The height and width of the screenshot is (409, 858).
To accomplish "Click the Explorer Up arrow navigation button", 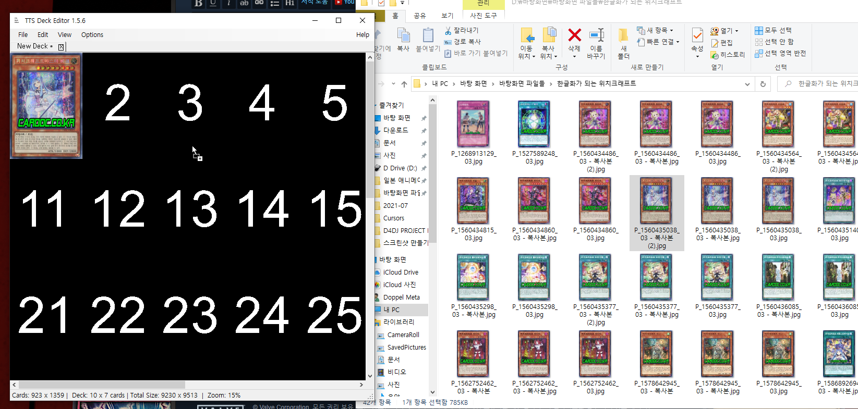I will point(404,84).
